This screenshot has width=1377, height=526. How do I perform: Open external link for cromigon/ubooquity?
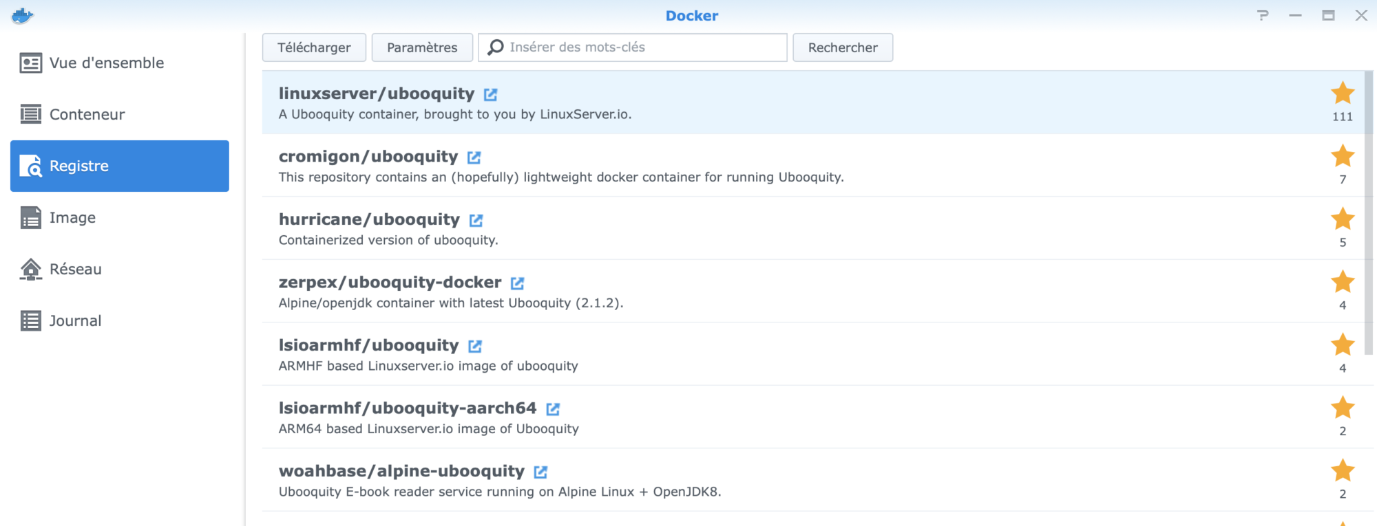(x=474, y=157)
